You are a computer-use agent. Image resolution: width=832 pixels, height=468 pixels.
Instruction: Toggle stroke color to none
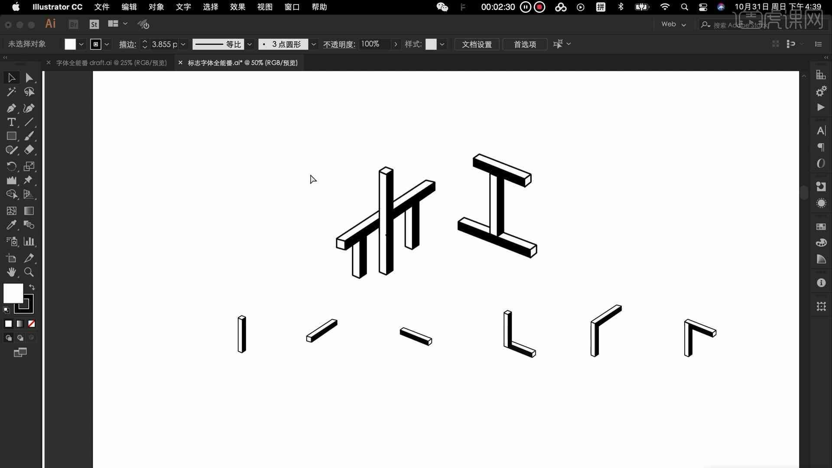[x=32, y=323]
